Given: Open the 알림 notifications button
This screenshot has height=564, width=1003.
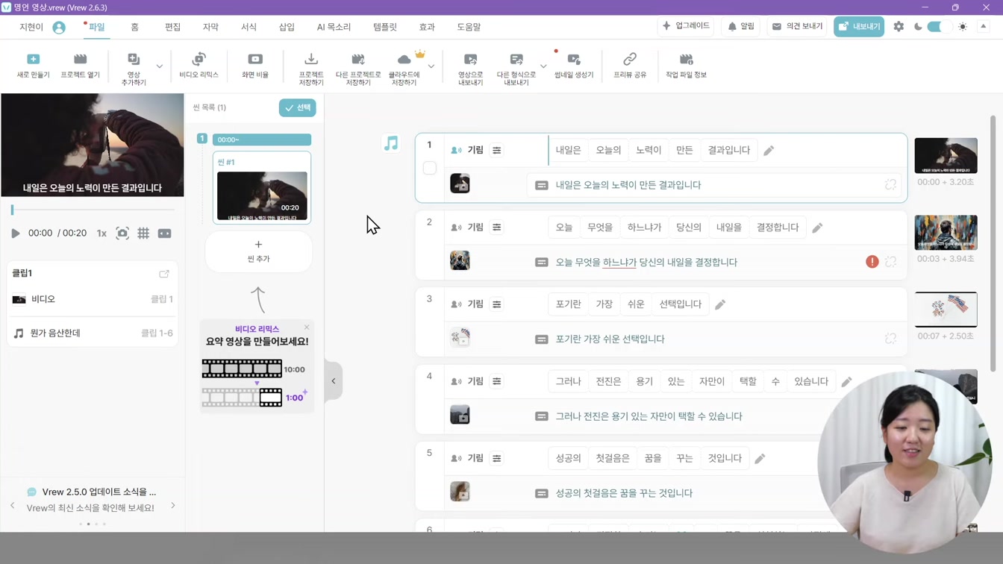Looking at the screenshot, I should coord(741,26).
